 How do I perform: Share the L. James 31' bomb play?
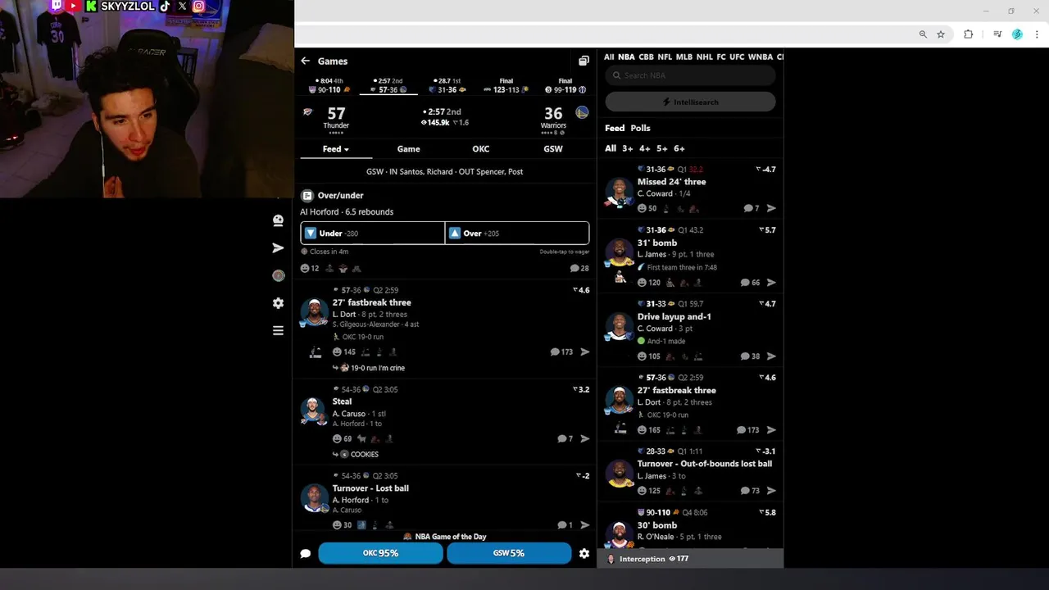(x=771, y=282)
